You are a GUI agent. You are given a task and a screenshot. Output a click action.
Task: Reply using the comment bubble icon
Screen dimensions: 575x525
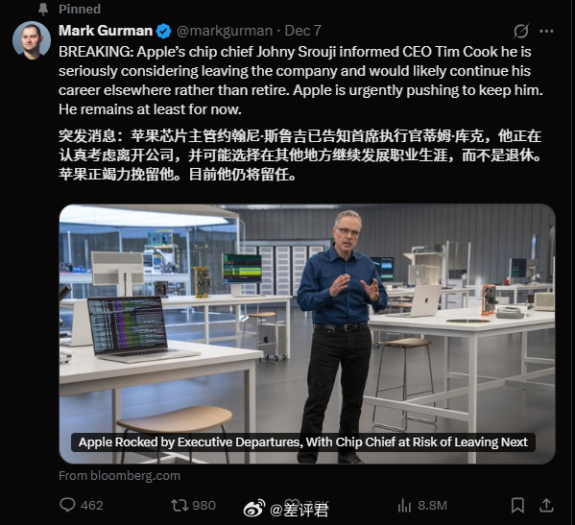pyautogui.click(x=67, y=505)
